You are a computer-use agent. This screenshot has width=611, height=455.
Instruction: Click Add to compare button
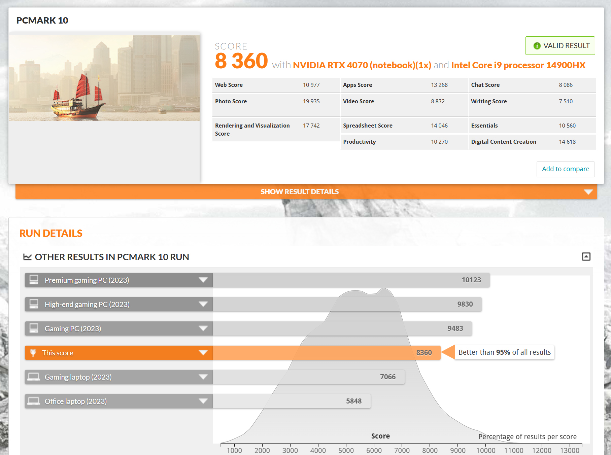[x=565, y=169]
